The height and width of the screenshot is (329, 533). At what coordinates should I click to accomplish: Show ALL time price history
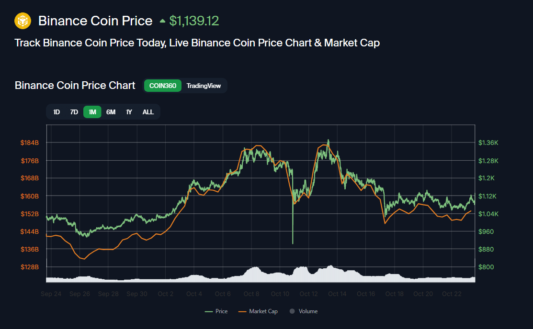pyautogui.click(x=148, y=112)
